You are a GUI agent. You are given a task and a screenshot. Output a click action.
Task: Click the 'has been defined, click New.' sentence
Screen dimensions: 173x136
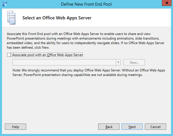[x=28, y=48]
